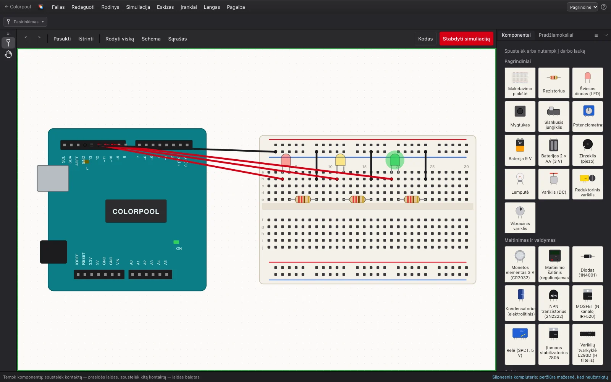Expand the left sidebar chevron
Screen dimensions: 611x382
tap(8, 34)
